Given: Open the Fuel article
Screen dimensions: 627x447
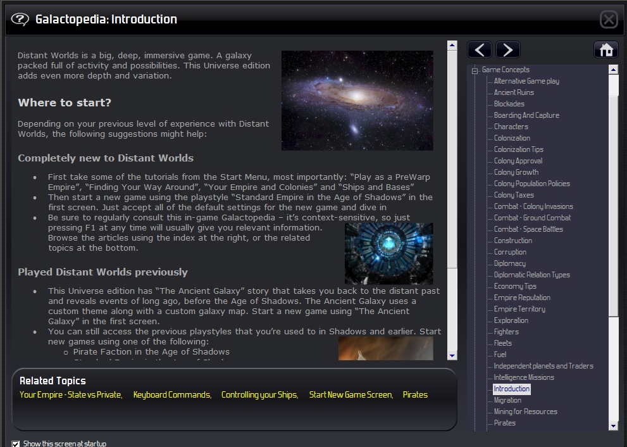Looking at the screenshot, I should tap(500, 355).
